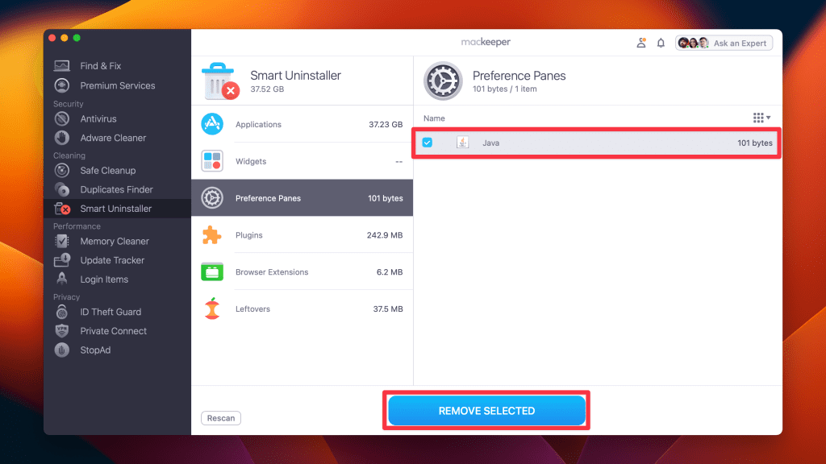This screenshot has height=464, width=826.
Task: Go to Premium Services section
Action: tap(118, 85)
